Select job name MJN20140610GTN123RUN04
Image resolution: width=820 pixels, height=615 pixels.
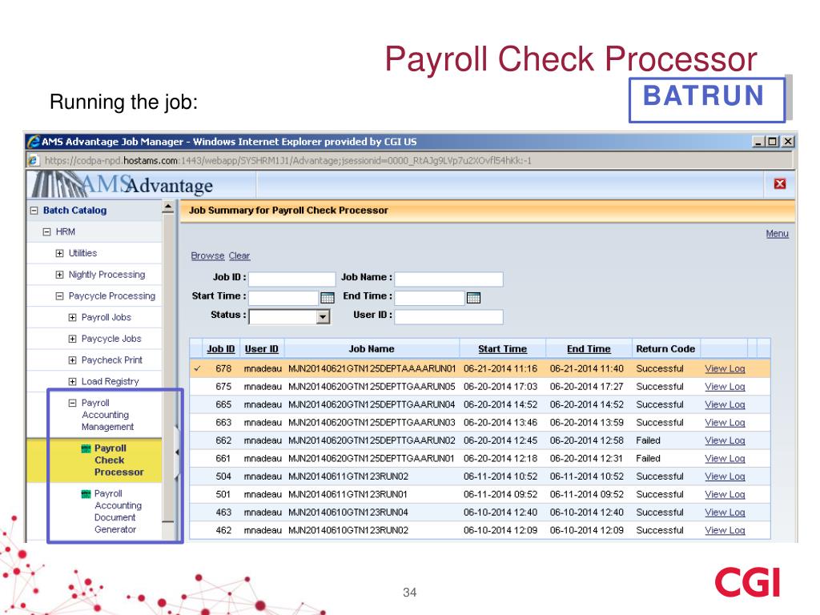(348, 512)
